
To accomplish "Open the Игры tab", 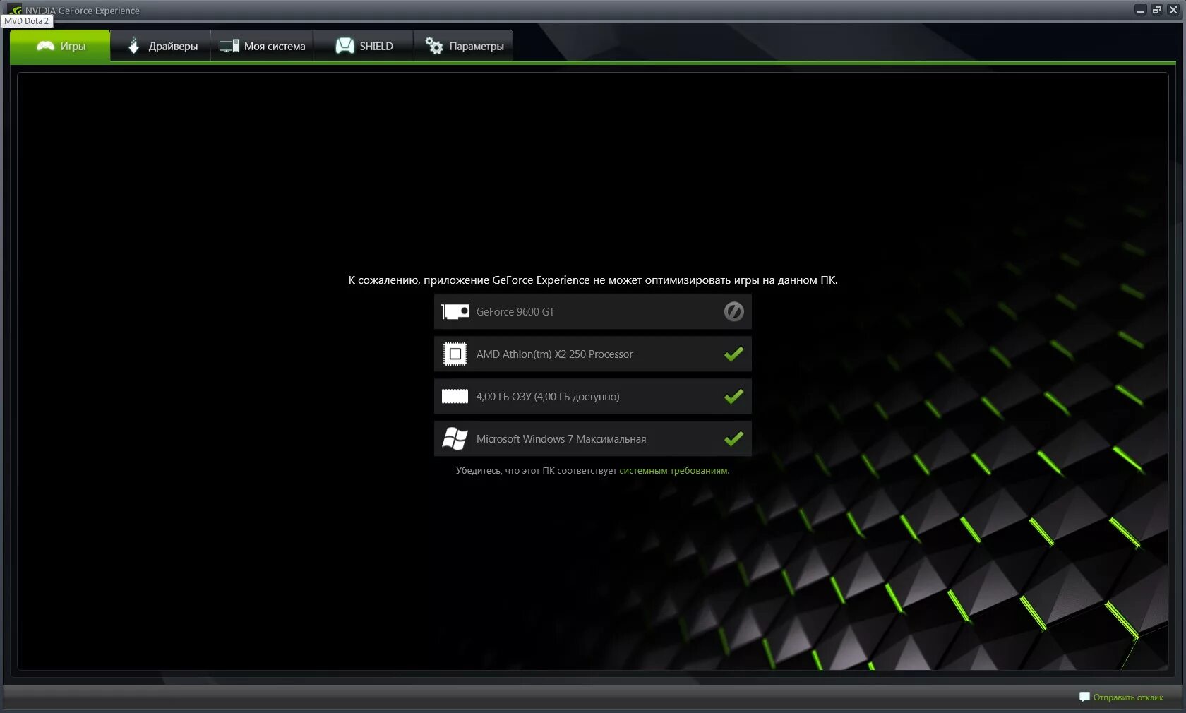I will pos(60,46).
